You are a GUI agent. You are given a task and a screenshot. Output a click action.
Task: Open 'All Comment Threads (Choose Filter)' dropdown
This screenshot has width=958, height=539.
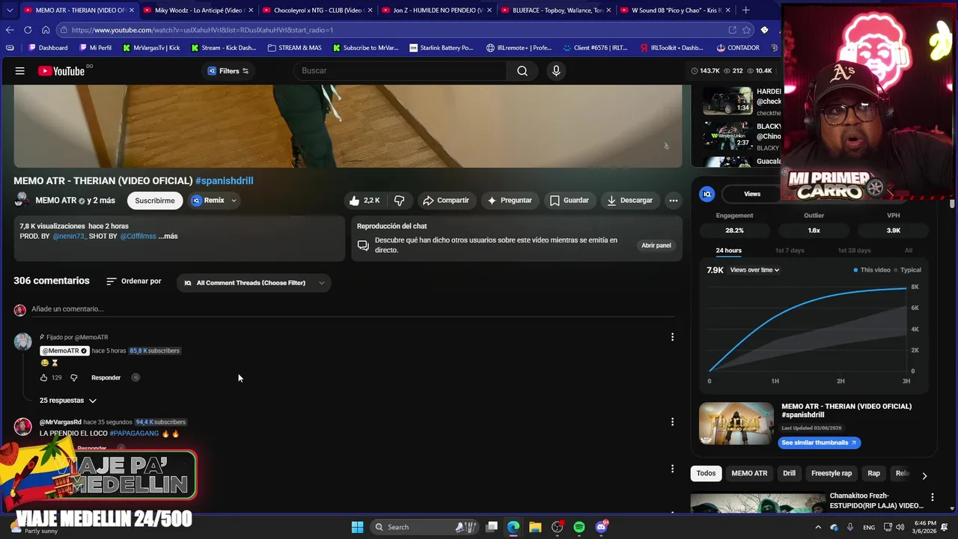(254, 283)
